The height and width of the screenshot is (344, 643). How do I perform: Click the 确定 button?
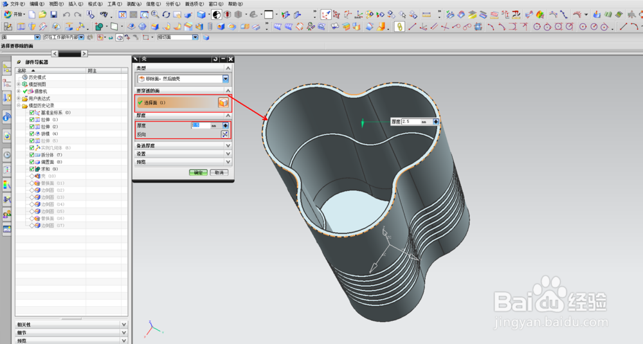click(x=198, y=172)
